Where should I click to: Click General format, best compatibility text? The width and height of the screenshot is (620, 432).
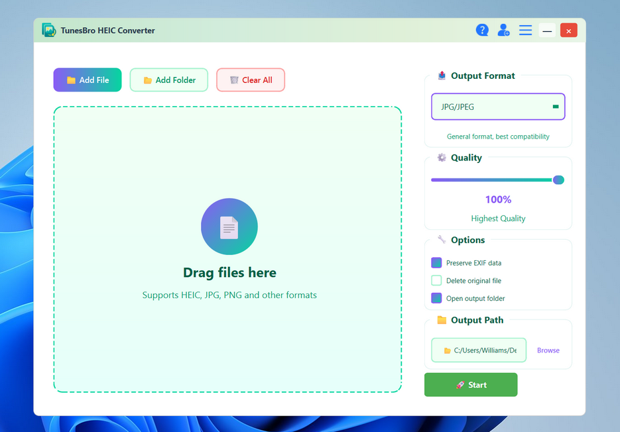[x=498, y=136]
